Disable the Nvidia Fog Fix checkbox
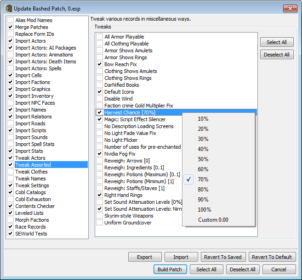Viewport: 302px width, 280px height. [100, 154]
